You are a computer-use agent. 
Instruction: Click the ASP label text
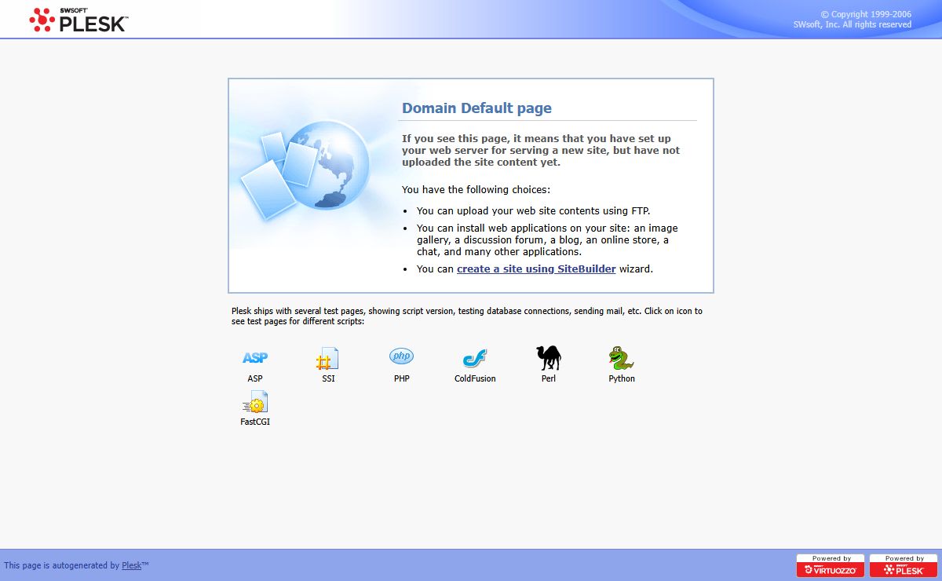pos(255,378)
